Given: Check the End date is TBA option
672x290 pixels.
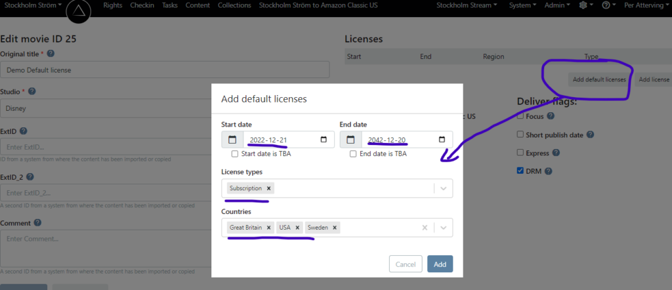Looking at the screenshot, I should 353,154.
